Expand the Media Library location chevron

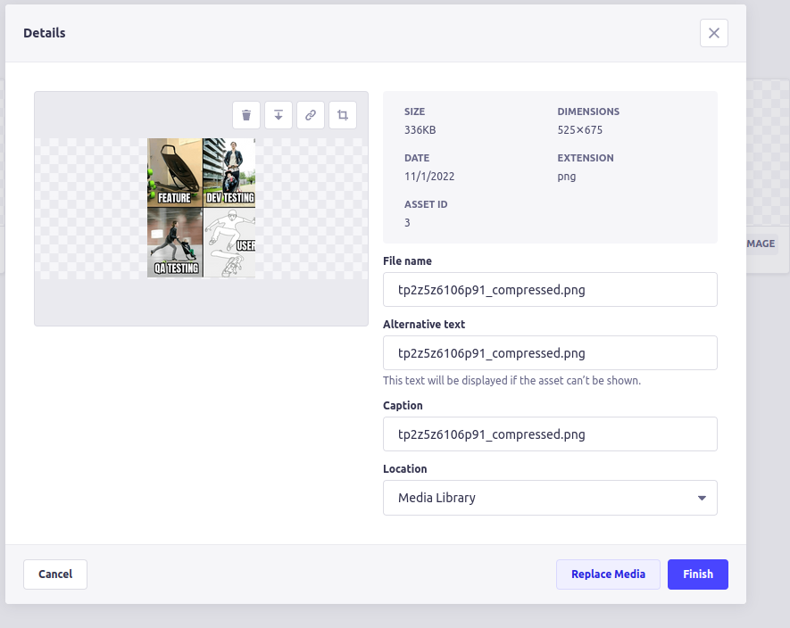701,497
